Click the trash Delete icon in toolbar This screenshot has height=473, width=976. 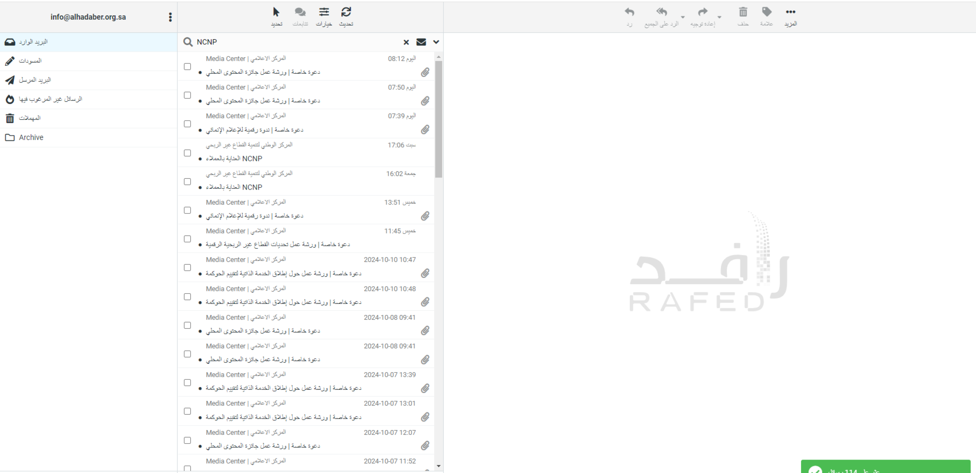point(743,12)
